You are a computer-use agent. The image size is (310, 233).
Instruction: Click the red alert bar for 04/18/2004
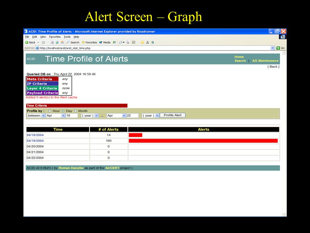[135, 135]
